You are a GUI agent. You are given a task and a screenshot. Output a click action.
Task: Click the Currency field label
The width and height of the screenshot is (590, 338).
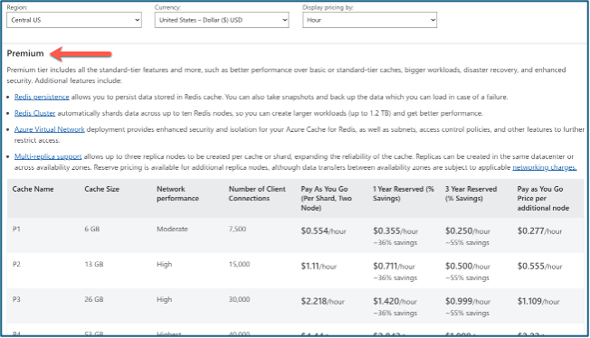click(x=167, y=7)
